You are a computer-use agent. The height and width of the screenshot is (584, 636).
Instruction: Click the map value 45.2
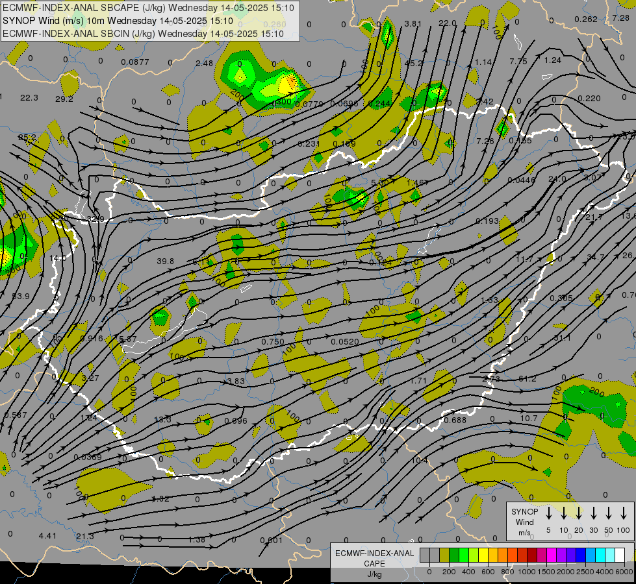pyautogui.click(x=414, y=63)
